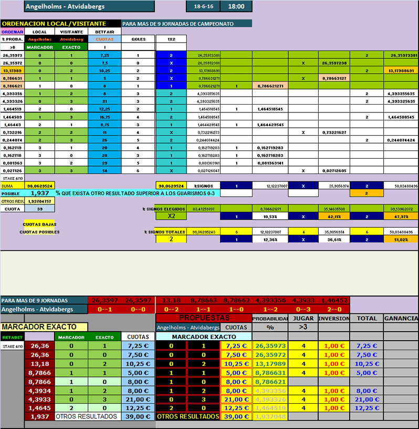This screenshot has height=429, width=419.
Task: Select the dark red 1,4645 cell
Action: point(39,408)
